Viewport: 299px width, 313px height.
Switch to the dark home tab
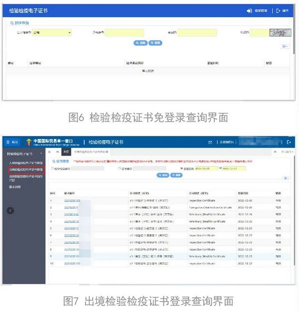[66, 152]
